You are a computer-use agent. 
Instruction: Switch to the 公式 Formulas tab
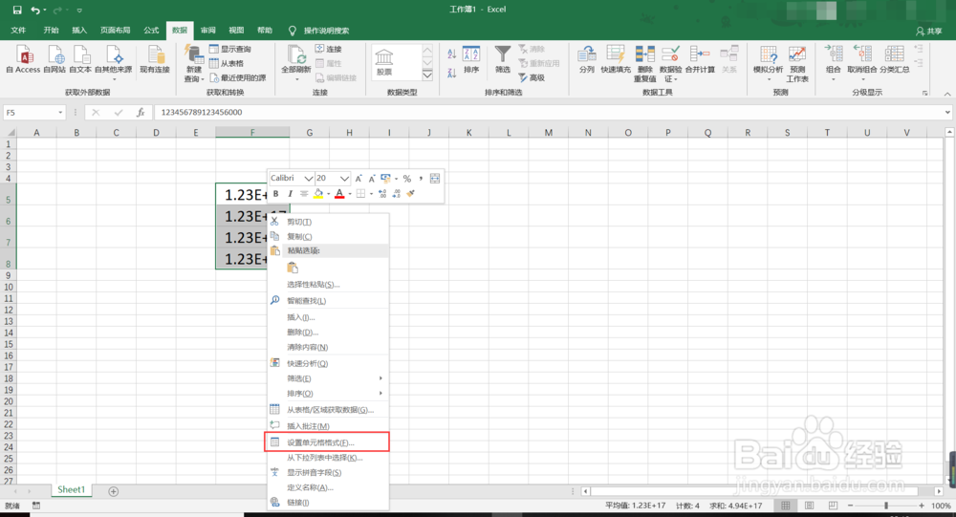point(151,30)
